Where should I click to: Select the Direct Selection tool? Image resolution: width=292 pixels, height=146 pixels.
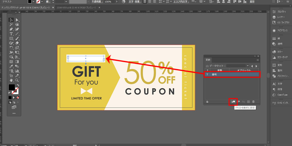tap(17, 20)
